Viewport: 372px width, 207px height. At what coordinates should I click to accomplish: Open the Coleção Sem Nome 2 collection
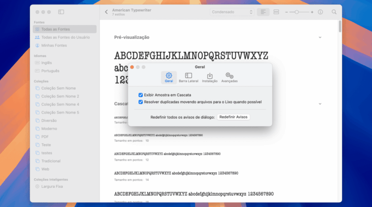click(65, 96)
